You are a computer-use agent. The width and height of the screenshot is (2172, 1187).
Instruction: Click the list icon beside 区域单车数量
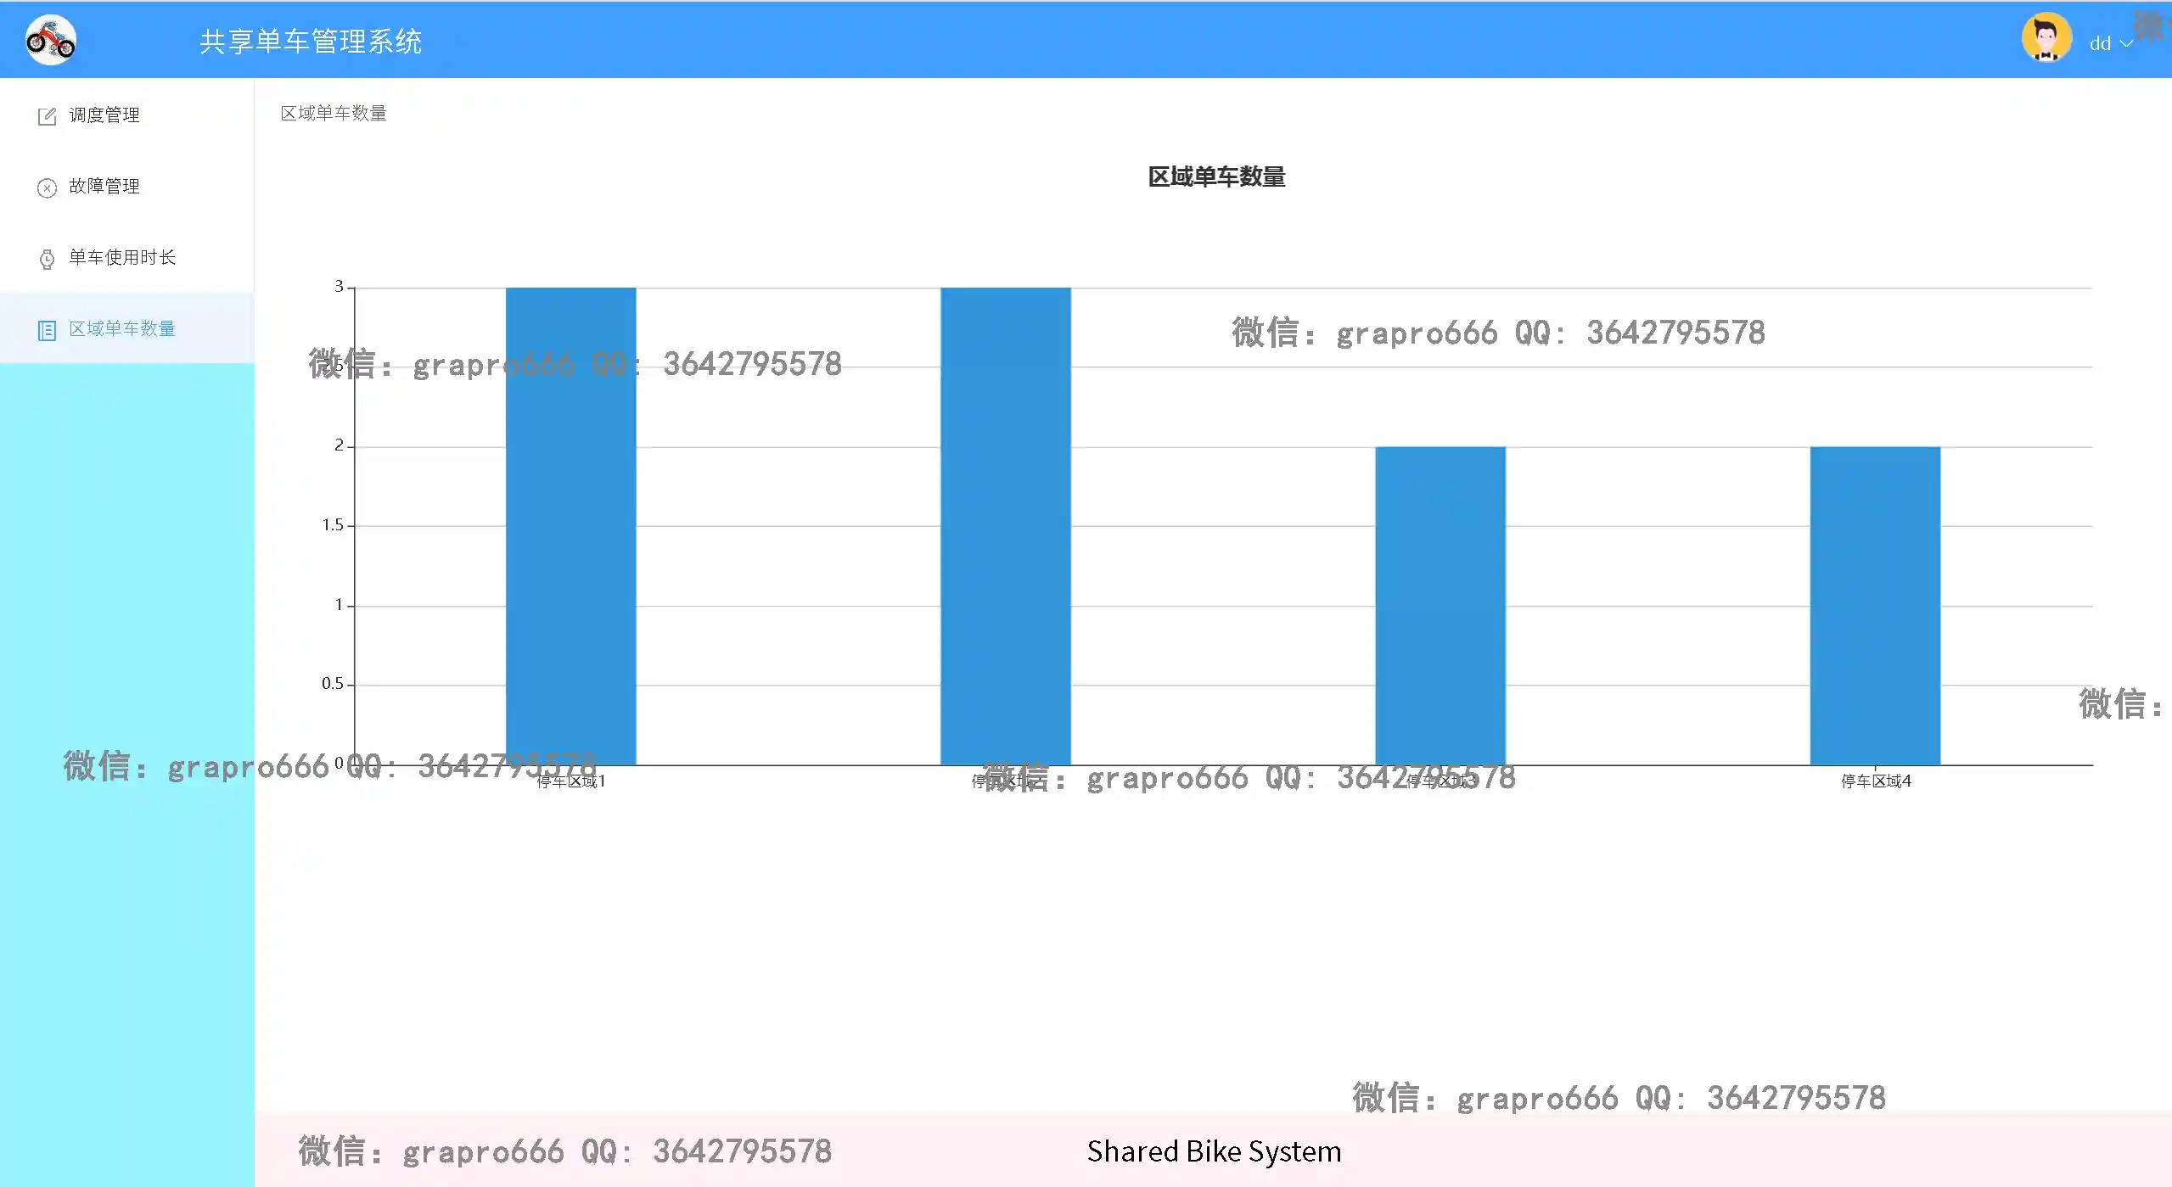click(x=47, y=330)
